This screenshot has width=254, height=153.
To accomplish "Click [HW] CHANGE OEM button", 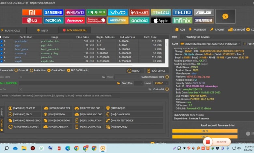I will (134, 114).
